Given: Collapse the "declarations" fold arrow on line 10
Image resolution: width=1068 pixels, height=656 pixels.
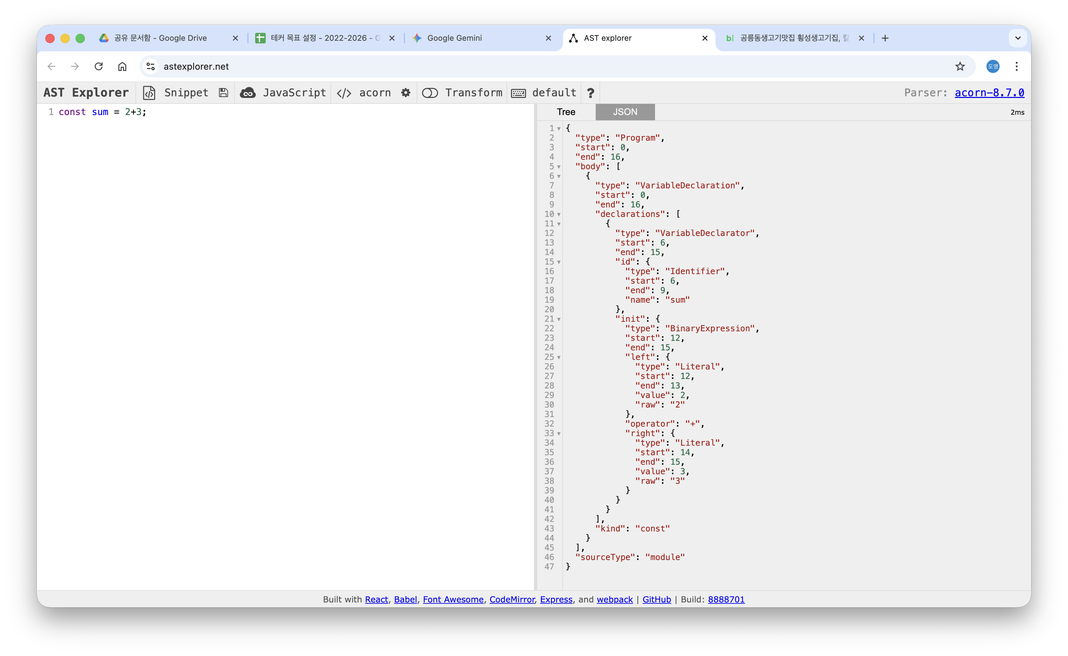Looking at the screenshot, I should (559, 214).
